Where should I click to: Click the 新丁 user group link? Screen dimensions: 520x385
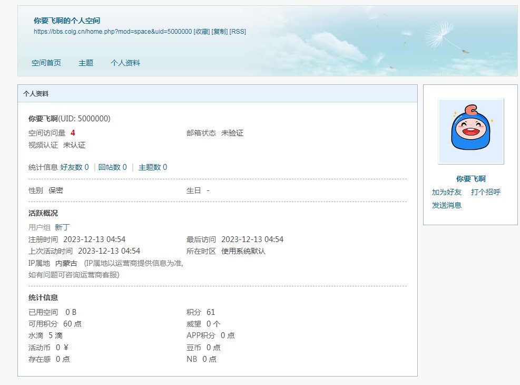click(x=62, y=227)
